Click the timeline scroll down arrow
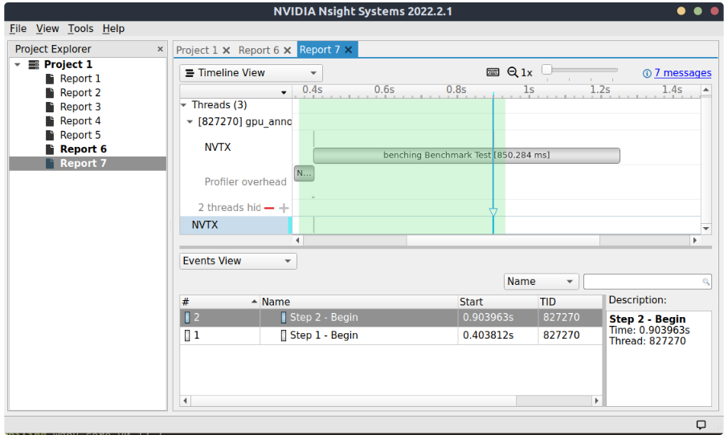The width and height of the screenshot is (724, 435). click(706, 229)
